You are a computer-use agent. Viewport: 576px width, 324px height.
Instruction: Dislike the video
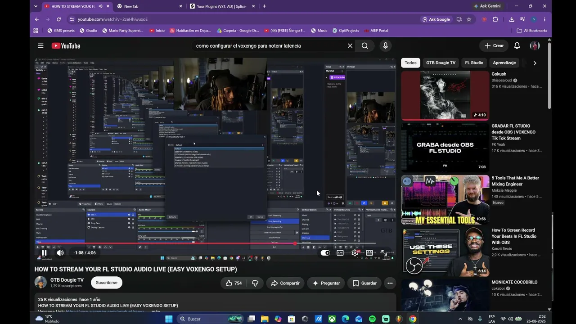coord(255,283)
